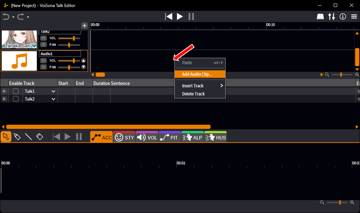Pause playback with the top pause button
This screenshot has width=360, height=213.
tap(191, 17)
